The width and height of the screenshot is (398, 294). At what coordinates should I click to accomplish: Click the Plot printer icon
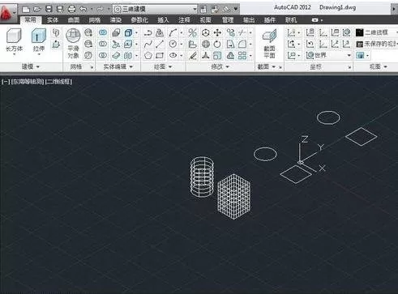[71, 10]
